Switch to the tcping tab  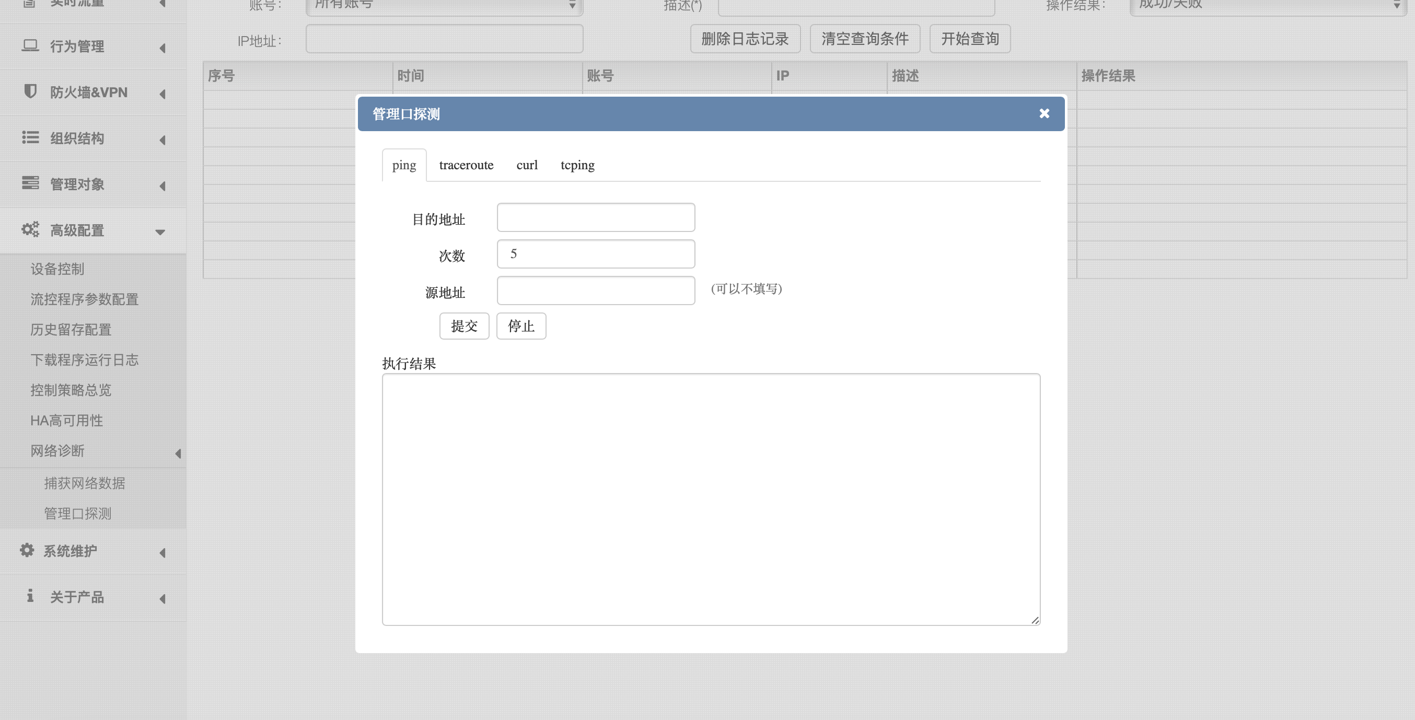point(577,165)
